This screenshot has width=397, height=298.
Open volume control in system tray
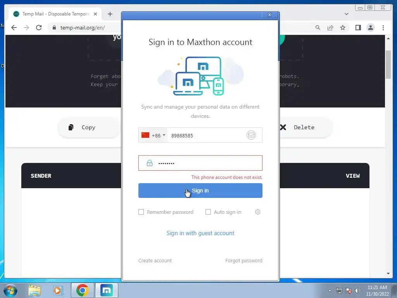(x=358, y=291)
